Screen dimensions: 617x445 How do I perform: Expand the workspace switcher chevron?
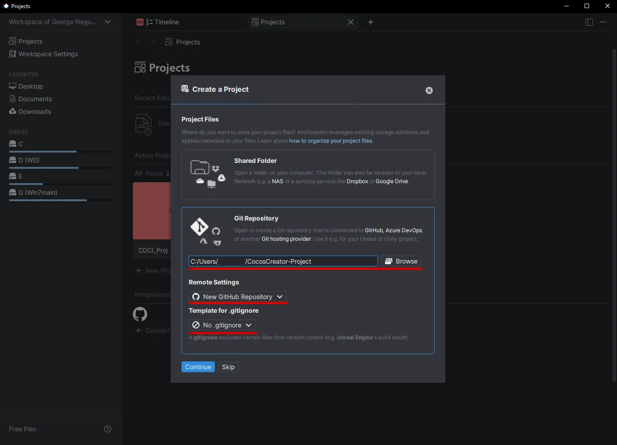pyautogui.click(x=108, y=22)
